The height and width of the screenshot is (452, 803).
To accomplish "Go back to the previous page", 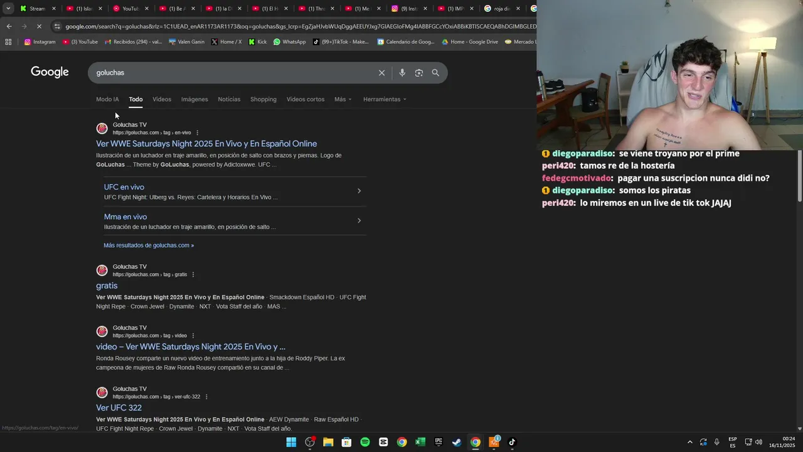I will tap(9, 26).
